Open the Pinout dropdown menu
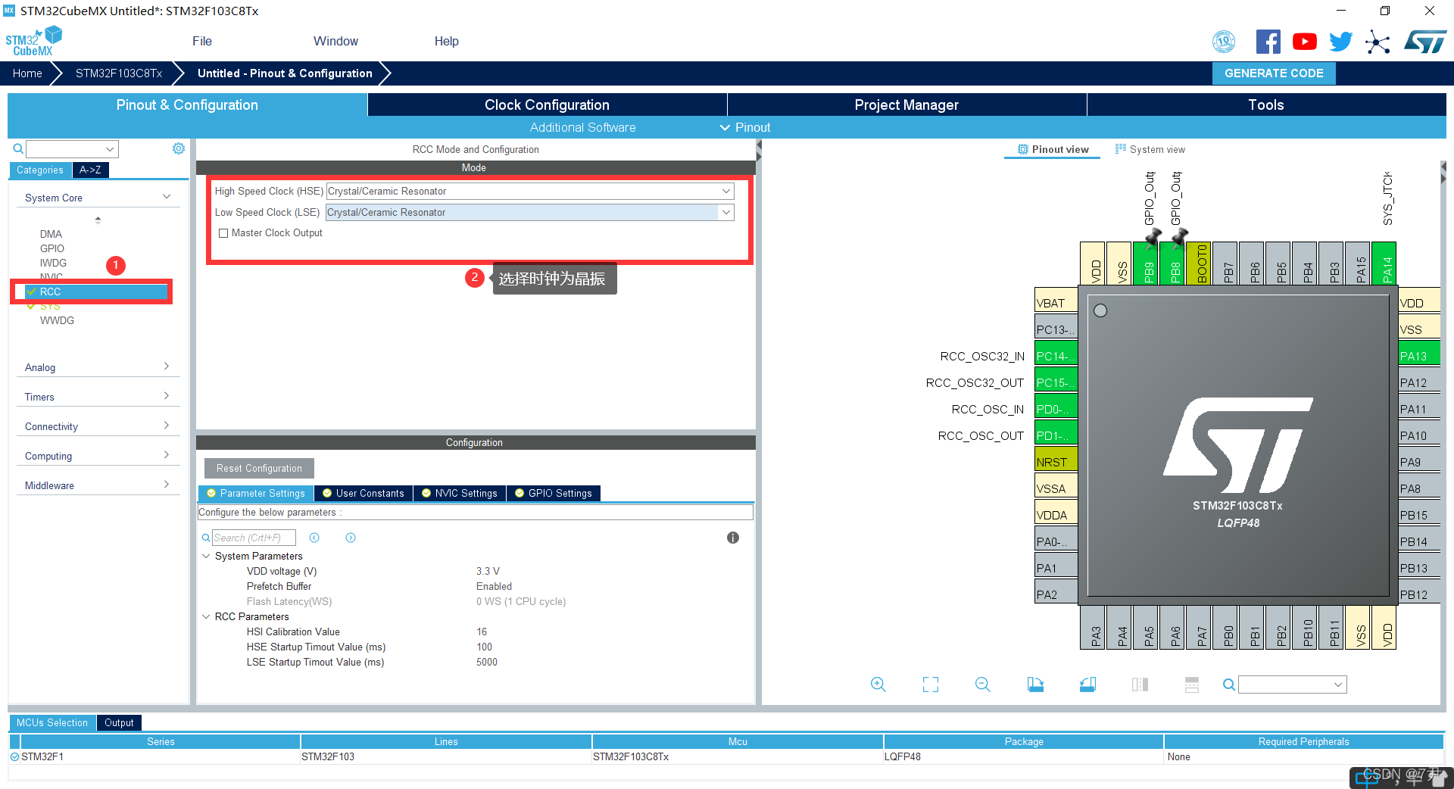The image size is (1454, 789). point(745,127)
